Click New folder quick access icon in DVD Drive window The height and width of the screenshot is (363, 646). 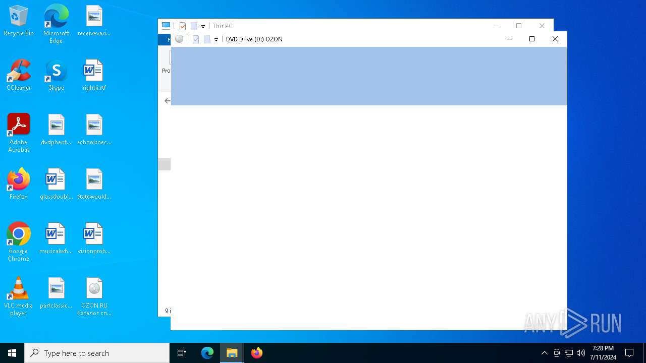(207, 39)
